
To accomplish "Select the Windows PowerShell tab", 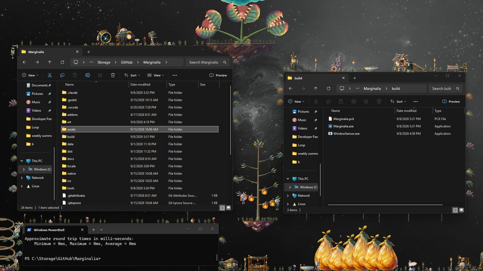I will point(56,230).
